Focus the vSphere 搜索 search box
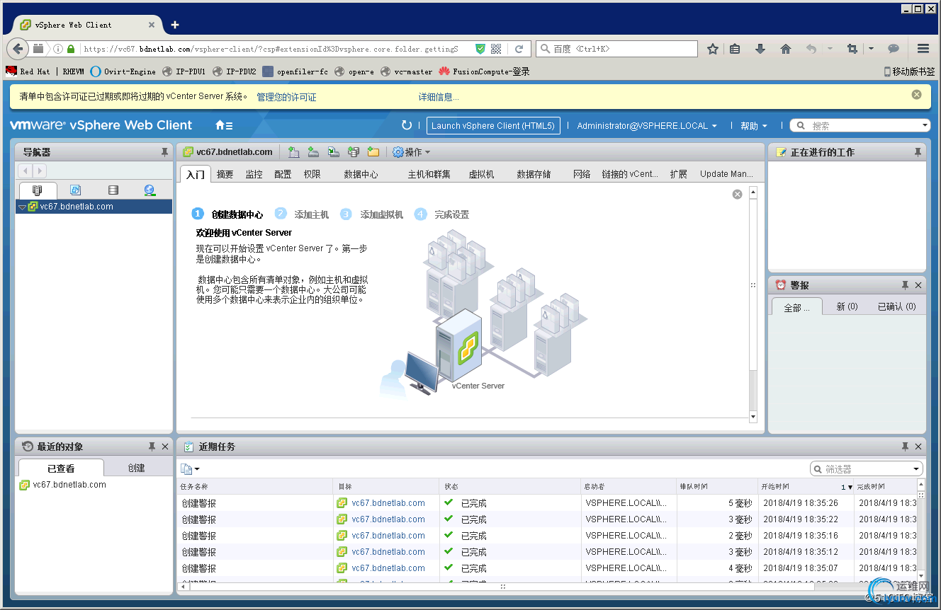This screenshot has height=610, width=941. (x=860, y=126)
